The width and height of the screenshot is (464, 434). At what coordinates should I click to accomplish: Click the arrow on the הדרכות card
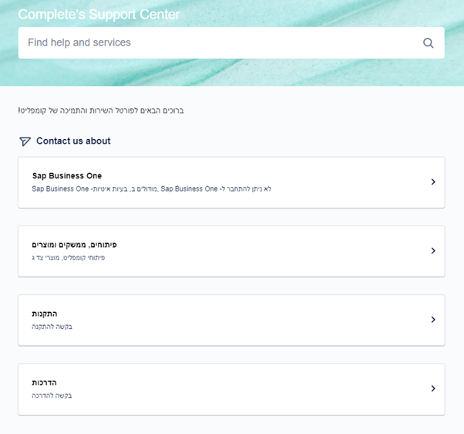433,388
